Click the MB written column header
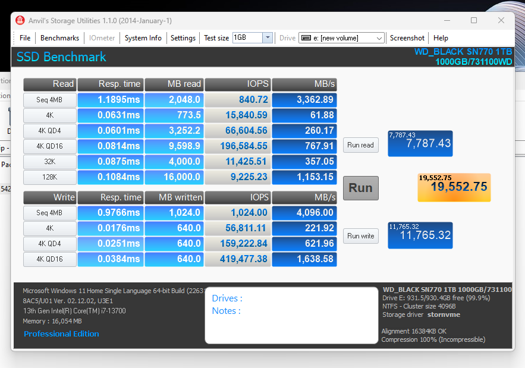Image resolution: width=525 pixels, height=368 pixels. [x=174, y=197]
